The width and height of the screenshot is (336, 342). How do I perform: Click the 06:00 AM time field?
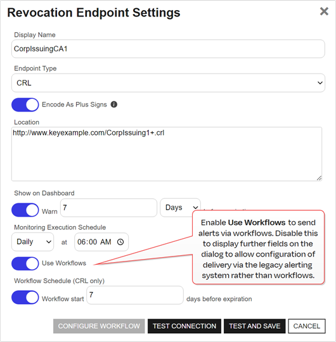pyautogui.click(x=101, y=242)
